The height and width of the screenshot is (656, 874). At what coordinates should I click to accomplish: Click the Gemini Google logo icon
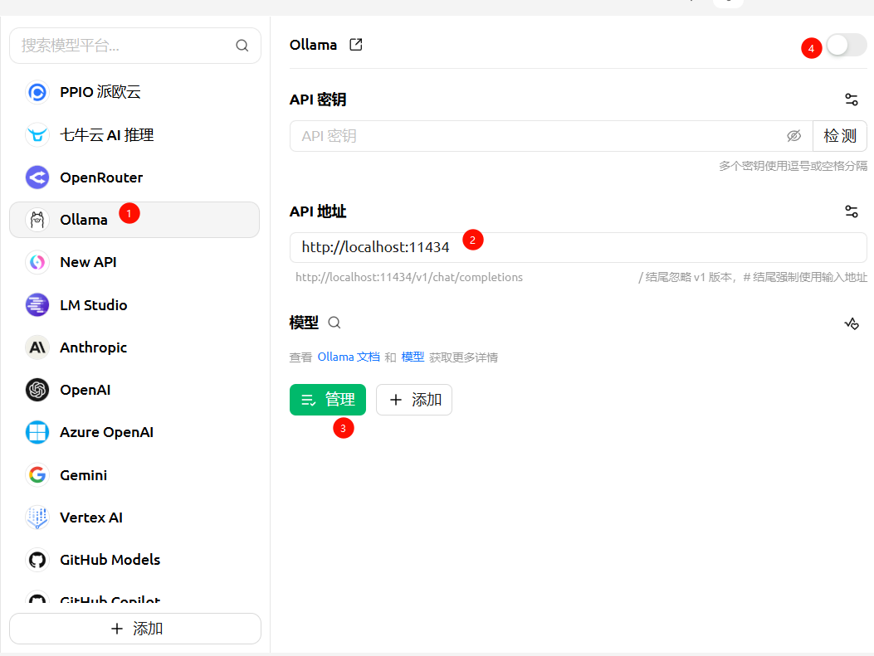(x=37, y=475)
